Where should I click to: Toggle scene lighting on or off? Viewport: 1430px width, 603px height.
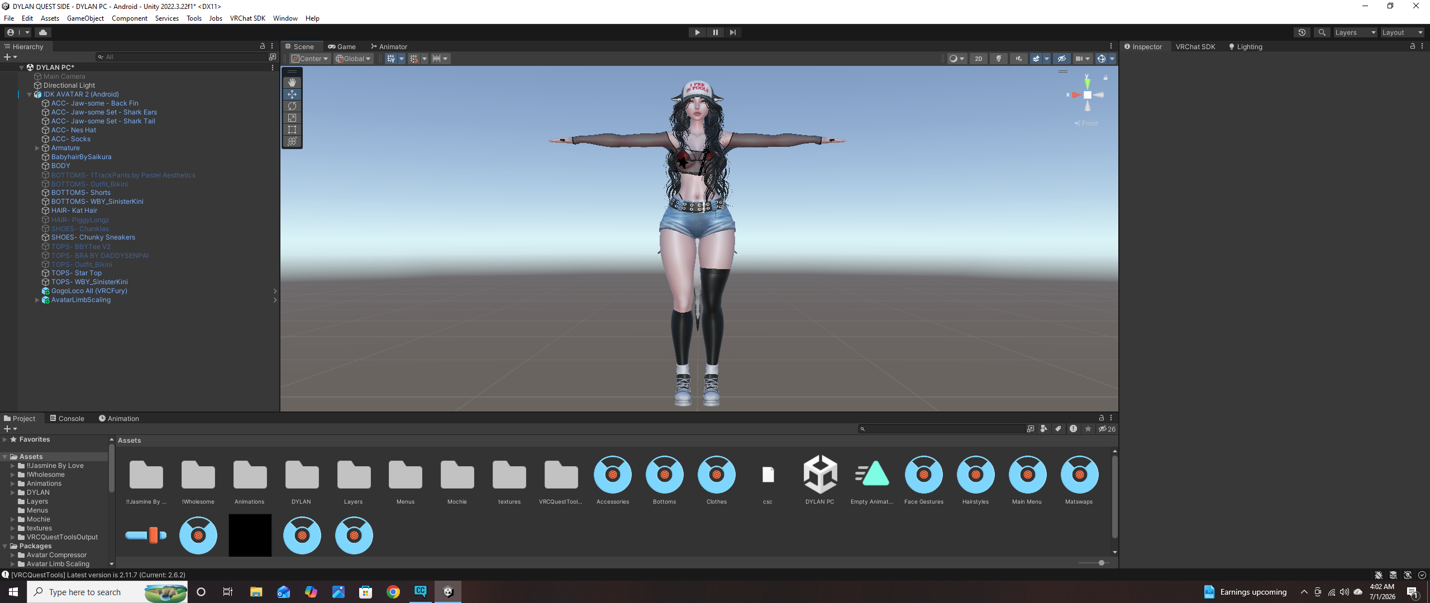pos(999,59)
